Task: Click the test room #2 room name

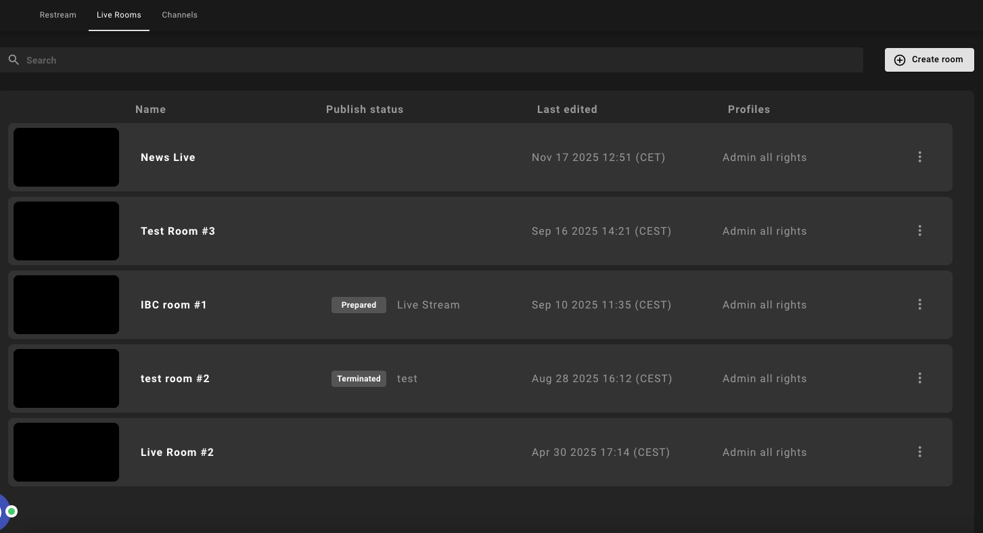Action: pyautogui.click(x=175, y=379)
